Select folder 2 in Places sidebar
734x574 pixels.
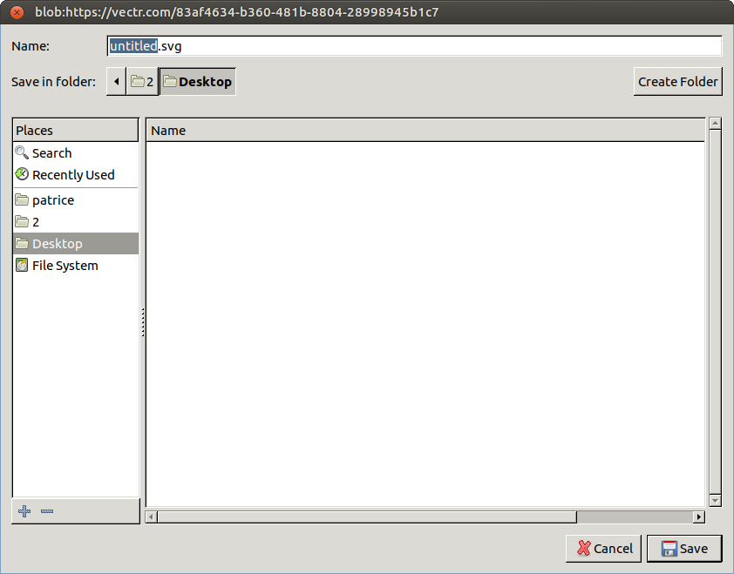tap(76, 222)
